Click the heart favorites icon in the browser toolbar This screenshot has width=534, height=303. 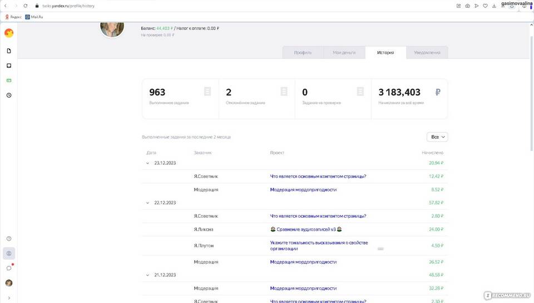pyautogui.click(x=485, y=6)
